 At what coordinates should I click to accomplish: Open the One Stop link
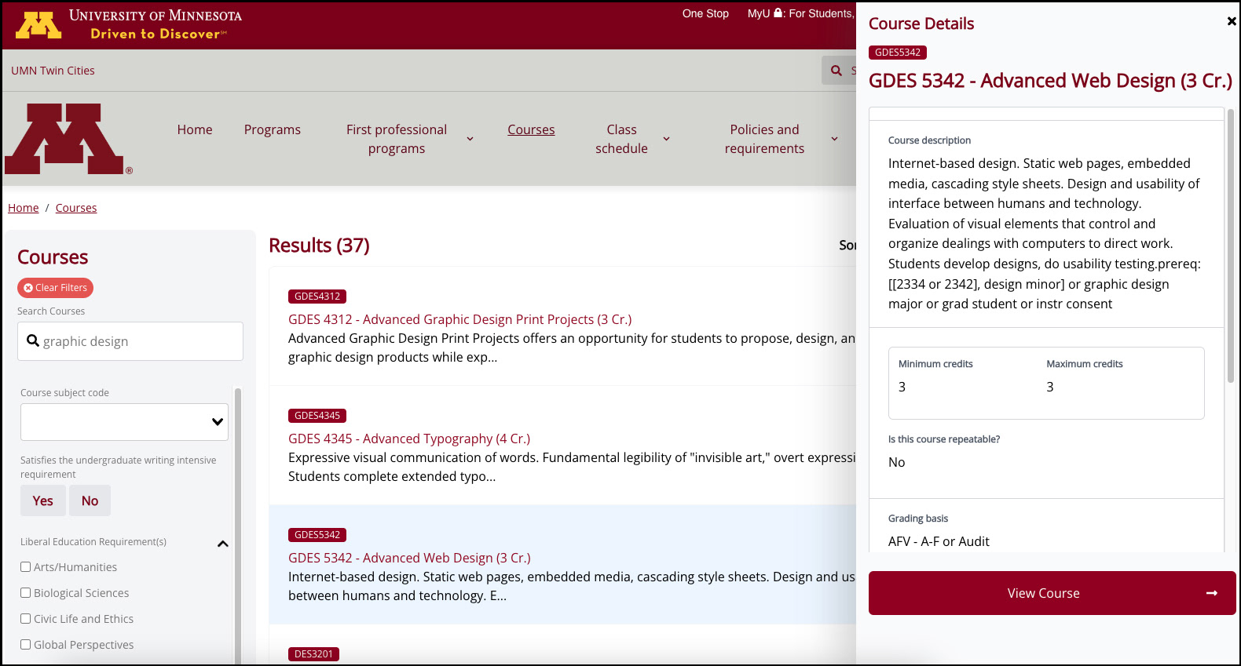pyautogui.click(x=705, y=13)
